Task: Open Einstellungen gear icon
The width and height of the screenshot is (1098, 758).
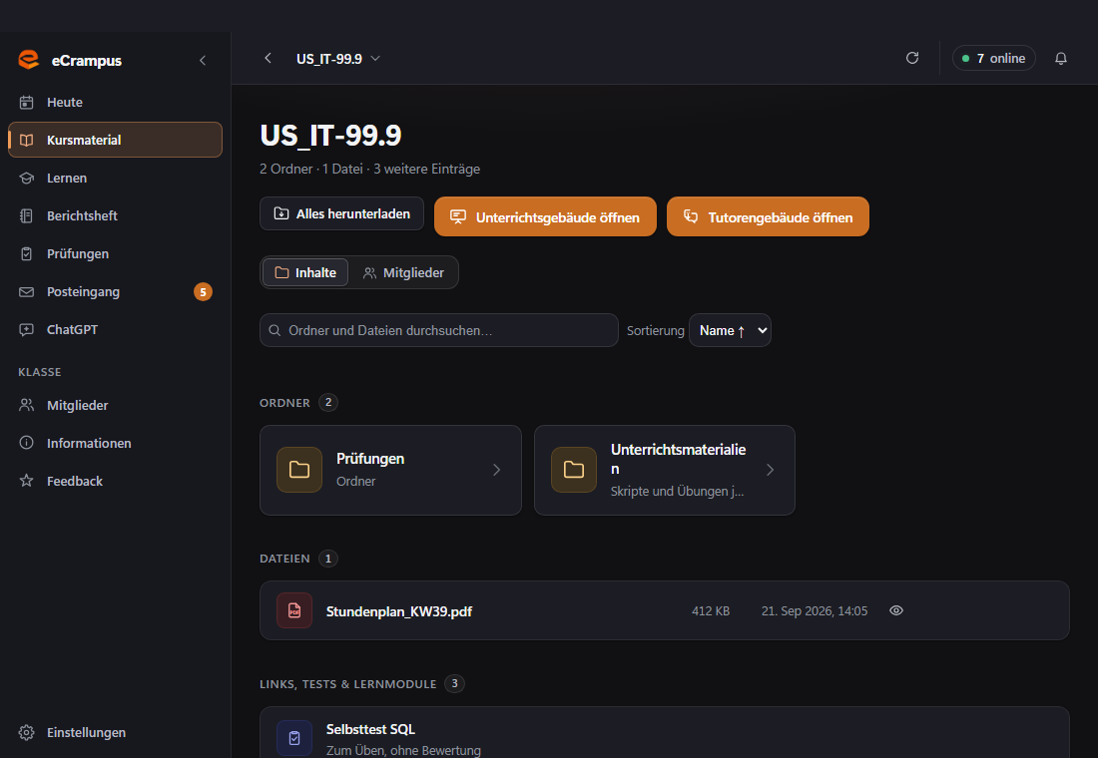Action: click(27, 732)
